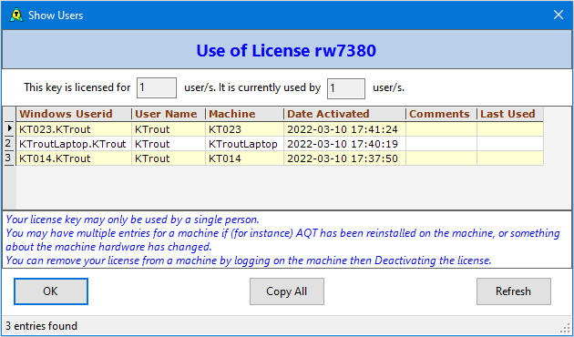
Task: Click the Use of License rw7380 heading
Action: [x=286, y=50]
